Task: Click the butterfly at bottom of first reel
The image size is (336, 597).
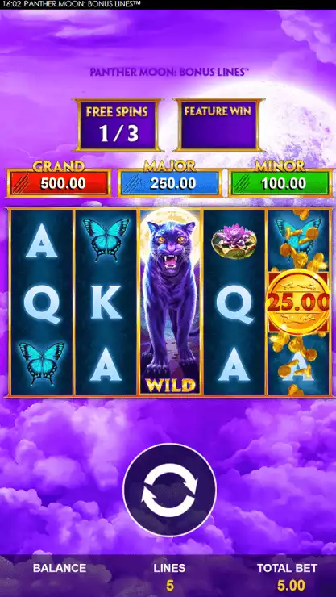Action: click(42, 363)
